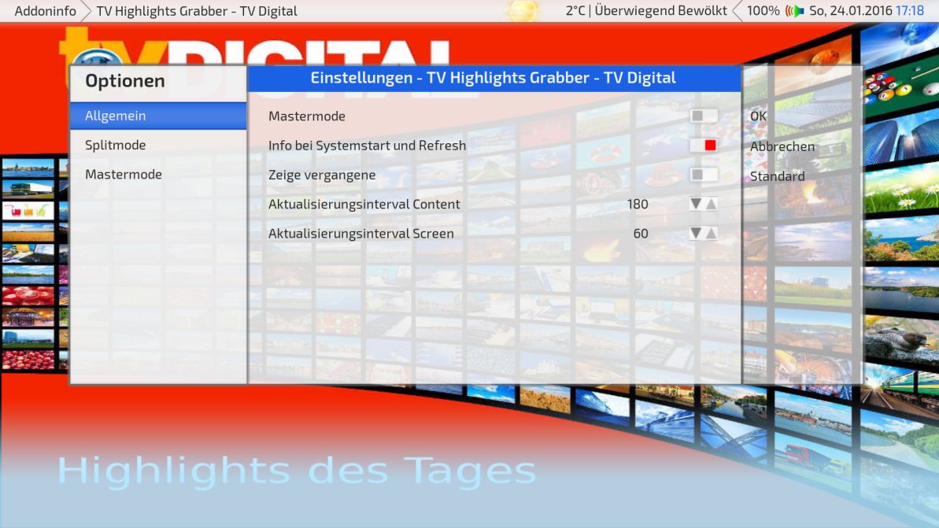The width and height of the screenshot is (939, 528).
Task: Increase Aktualisierungsinterval Screen value
Action: (x=711, y=233)
